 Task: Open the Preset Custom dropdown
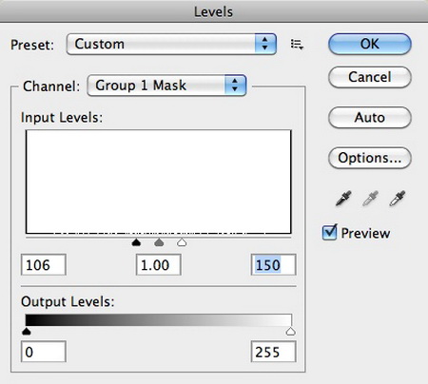[x=171, y=44]
